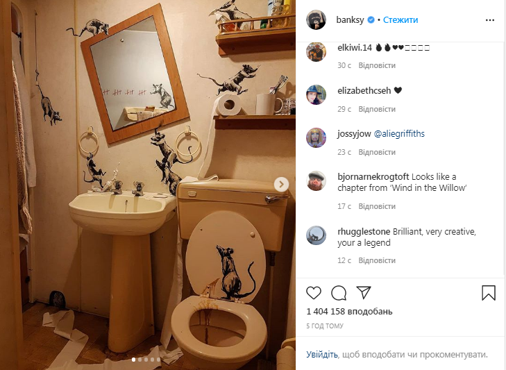
Task: Share post using paper plane icon
Action: 364,292
